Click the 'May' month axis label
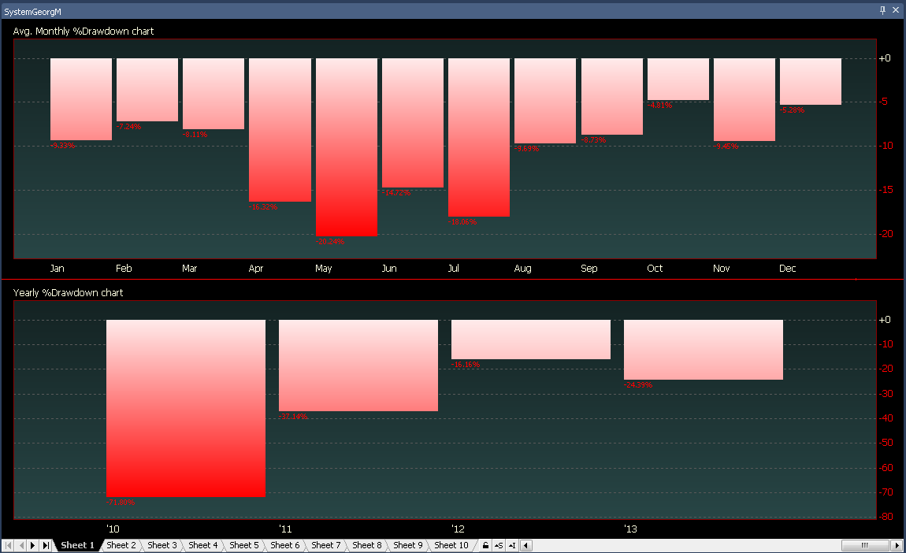This screenshot has width=906, height=553. pyautogui.click(x=324, y=268)
